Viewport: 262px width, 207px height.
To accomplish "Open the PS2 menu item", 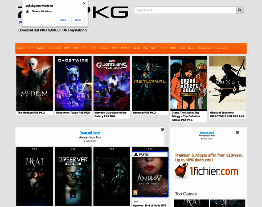I will coord(93,48).
